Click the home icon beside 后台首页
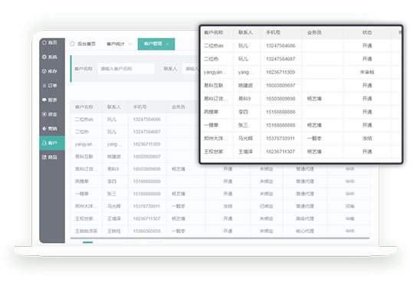 pyautogui.click(x=72, y=44)
